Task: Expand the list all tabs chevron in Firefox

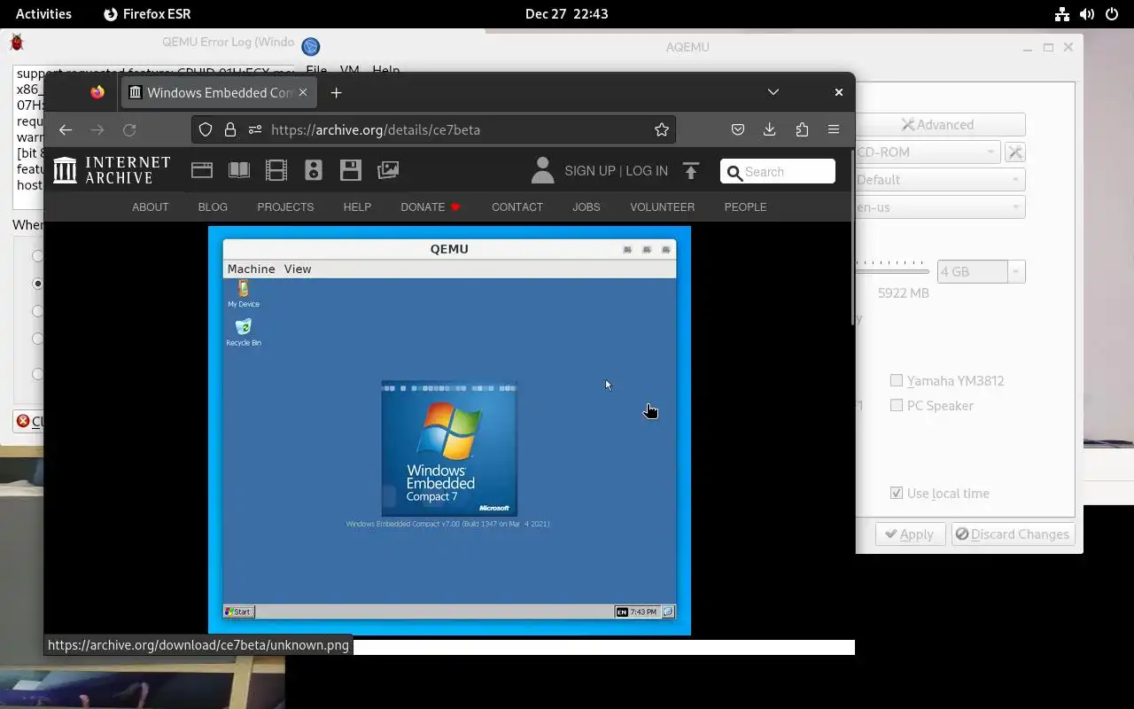Action: (773, 92)
